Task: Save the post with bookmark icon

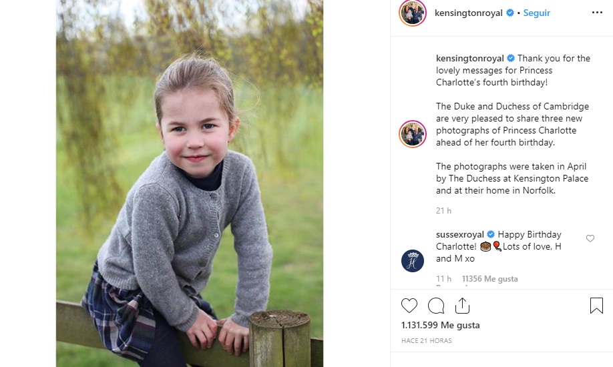Action: tap(596, 306)
